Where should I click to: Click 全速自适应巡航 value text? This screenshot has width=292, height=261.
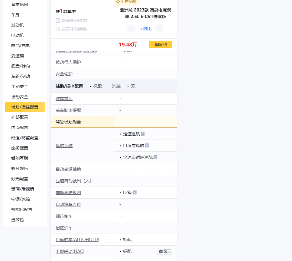click(138, 157)
